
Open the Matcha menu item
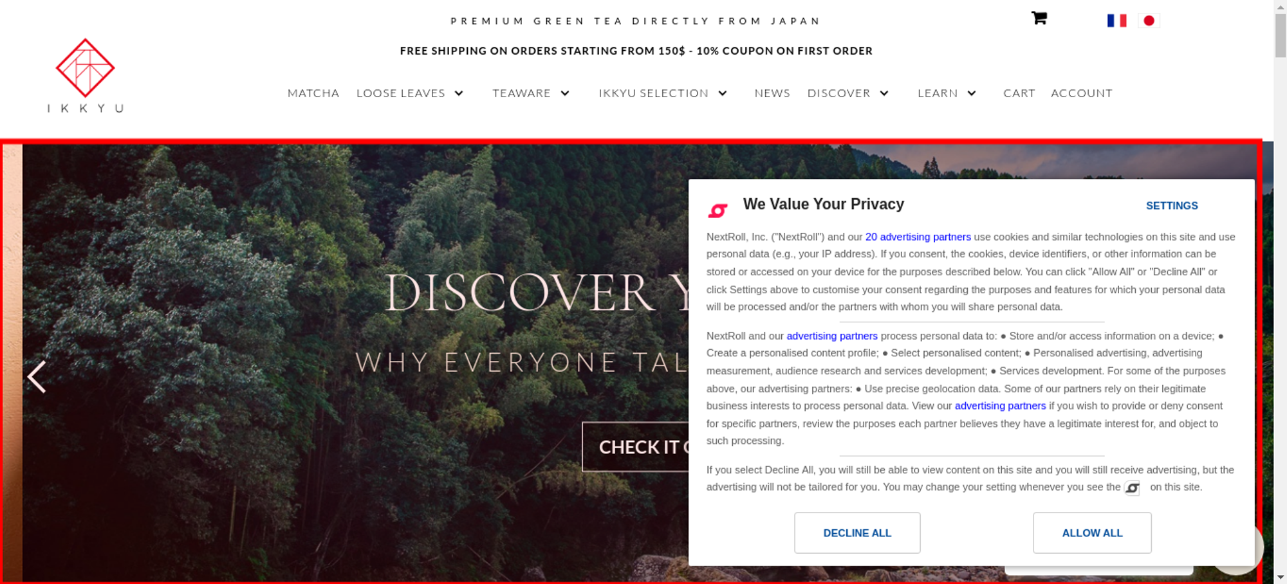pyautogui.click(x=313, y=93)
